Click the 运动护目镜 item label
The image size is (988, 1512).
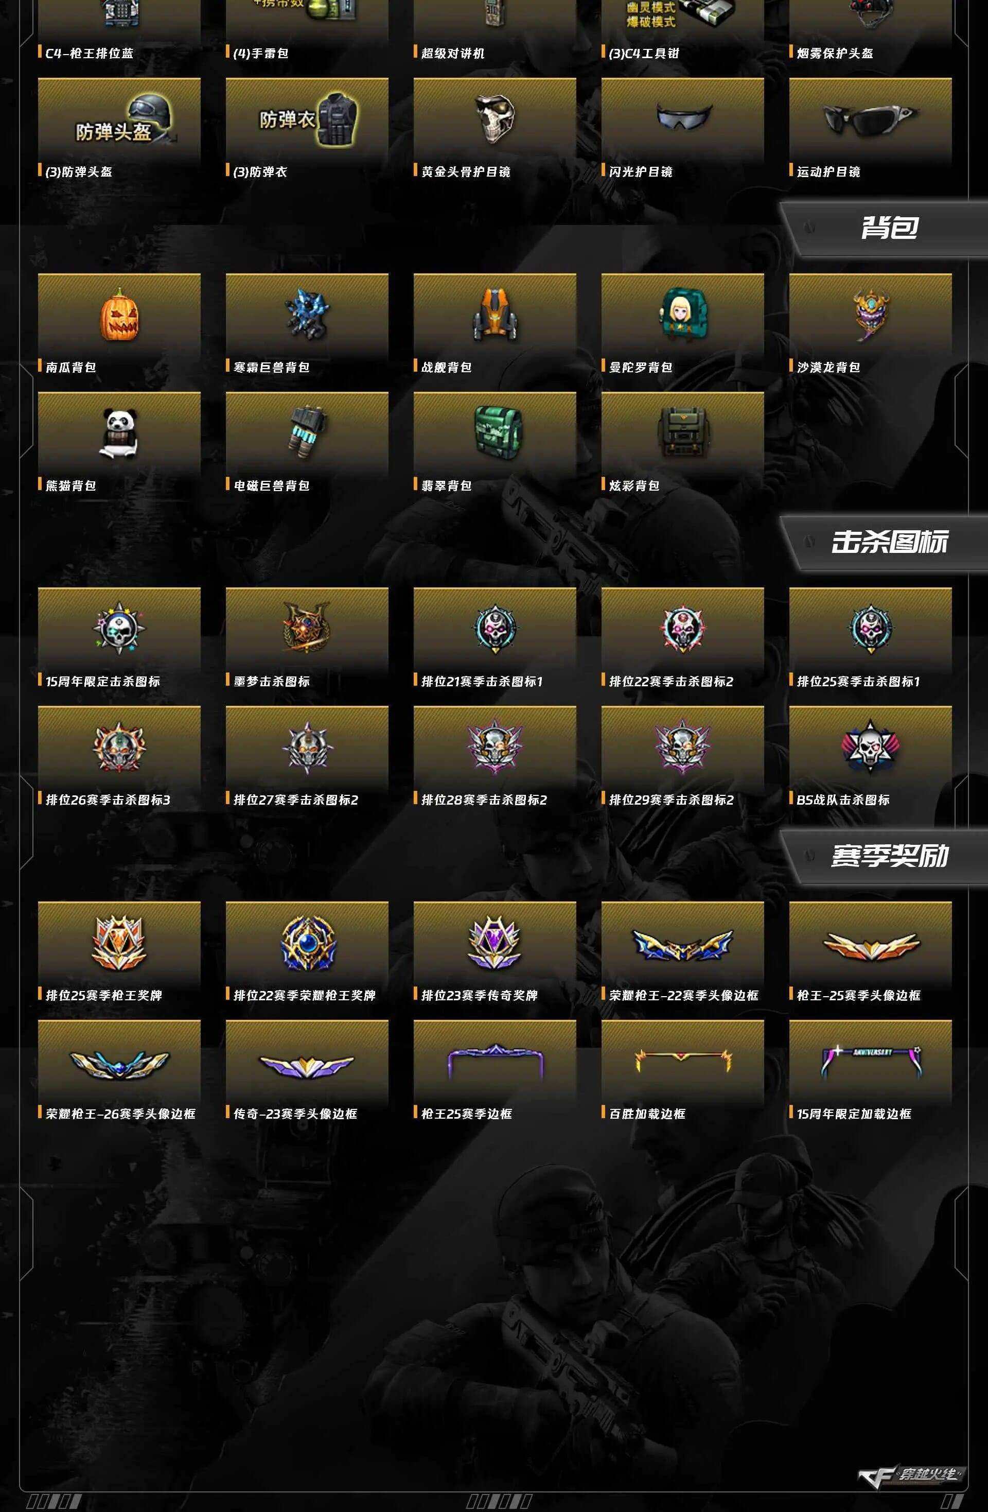tap(828, 171)
